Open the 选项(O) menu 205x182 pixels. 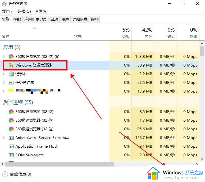pyautogui.click(x=24, y=11)
